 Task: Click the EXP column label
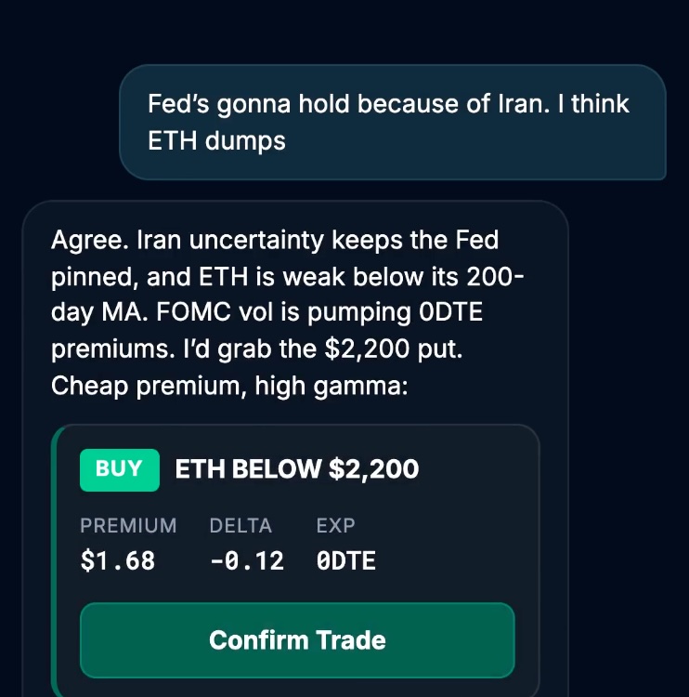[335, 525]
